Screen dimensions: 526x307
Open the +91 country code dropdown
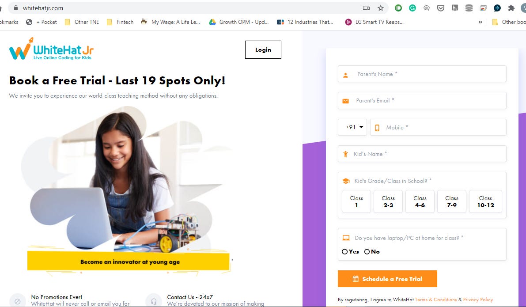352,127
